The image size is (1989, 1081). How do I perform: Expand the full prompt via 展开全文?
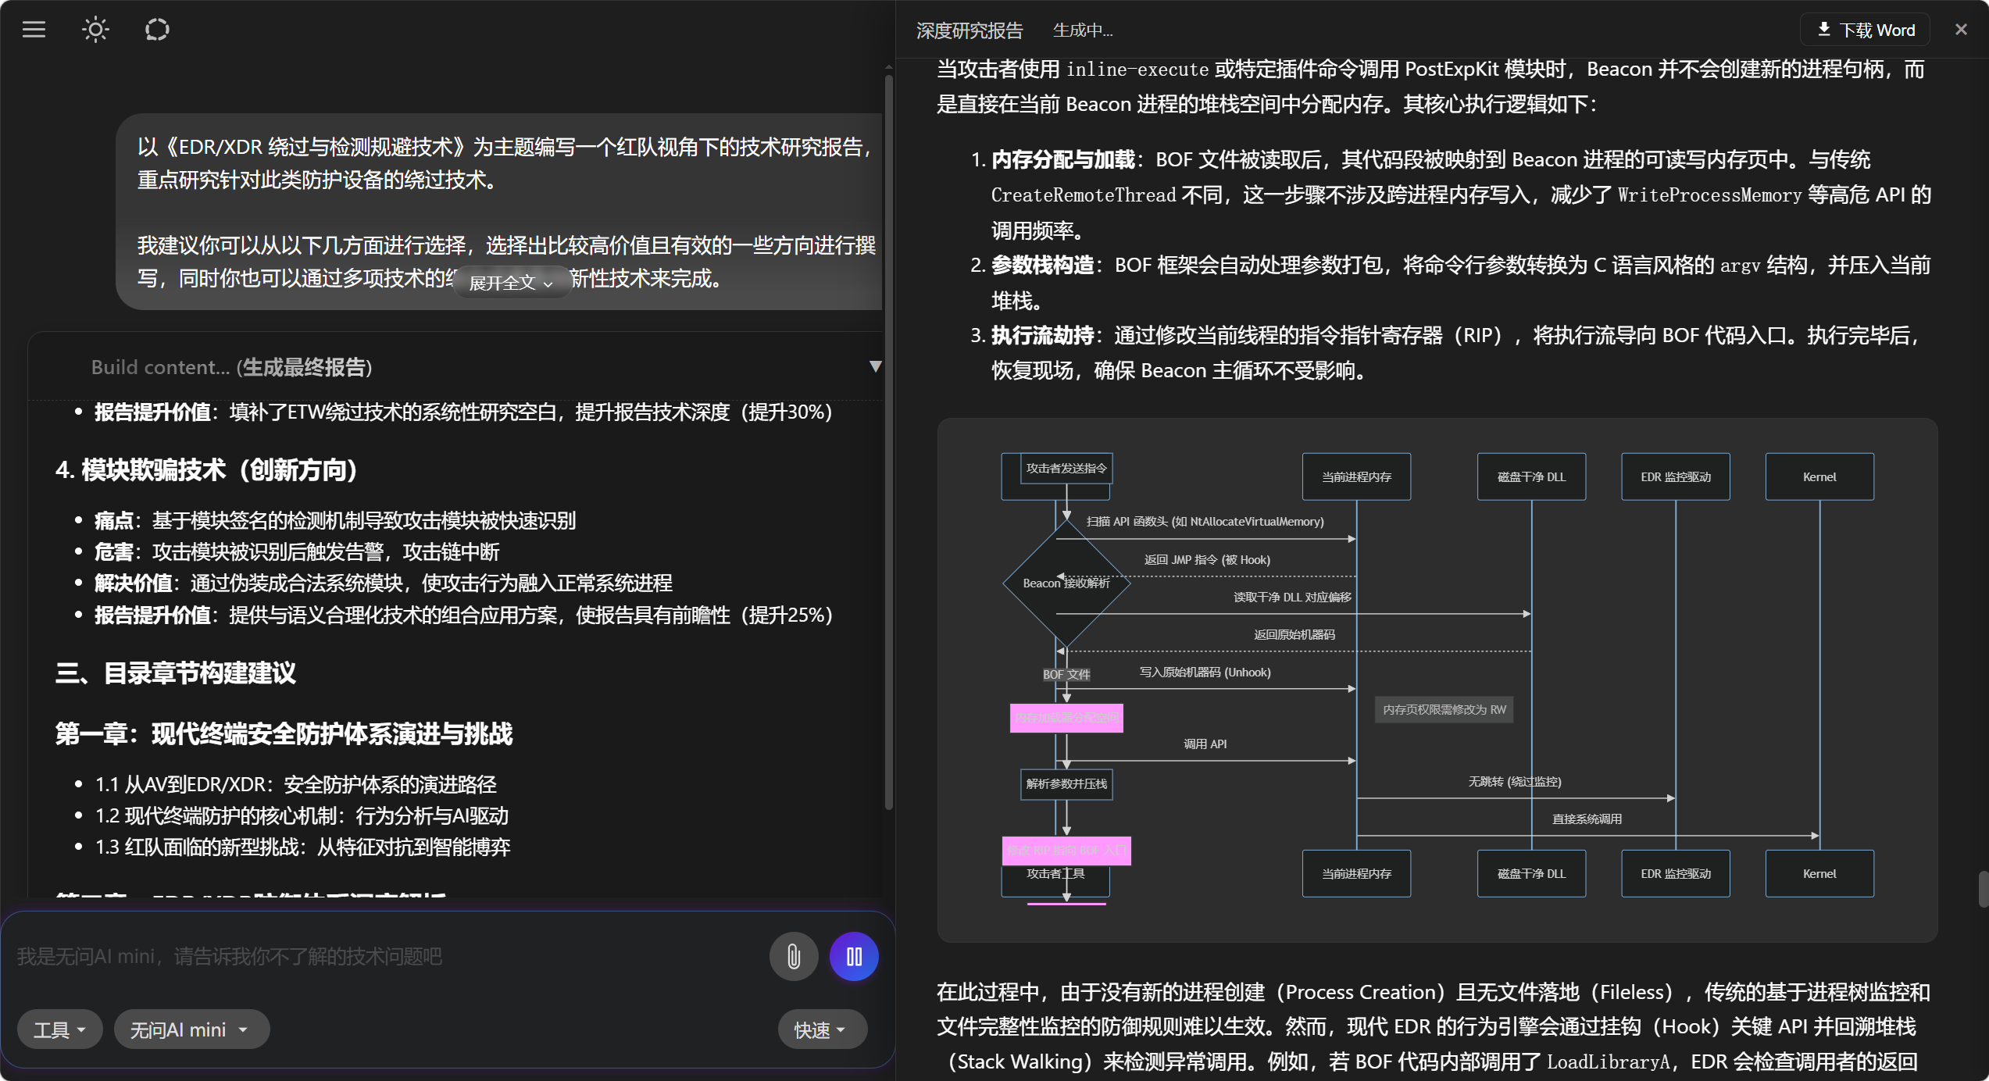point(511,282)
